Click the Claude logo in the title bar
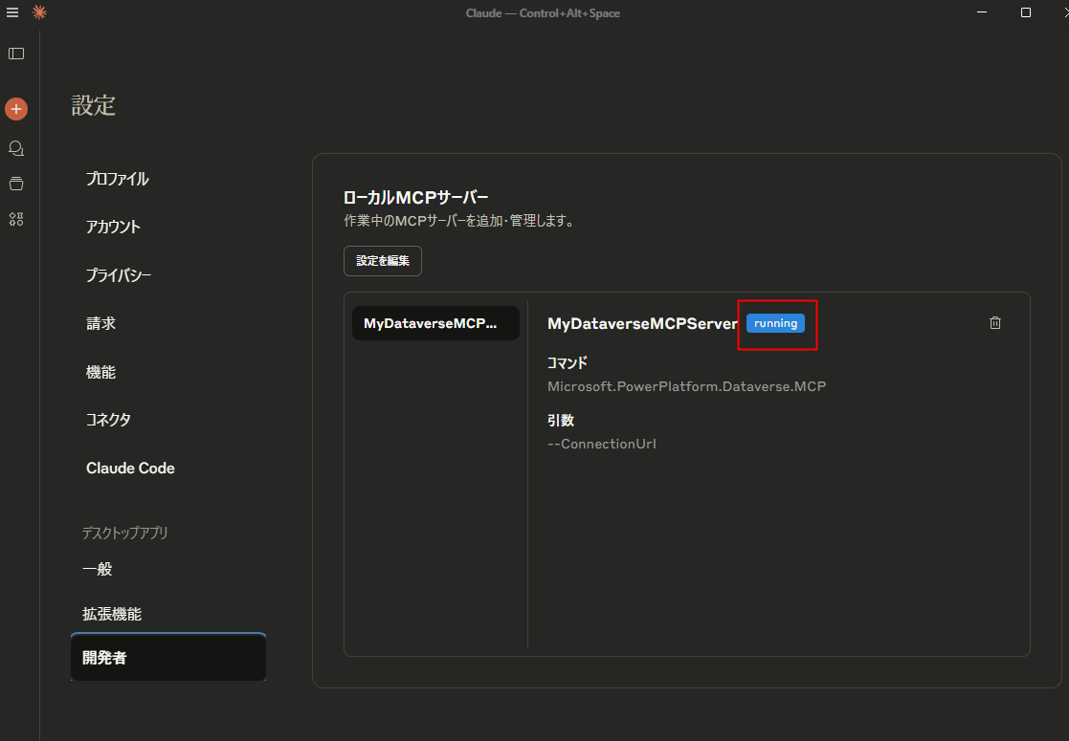 (38, 13)
